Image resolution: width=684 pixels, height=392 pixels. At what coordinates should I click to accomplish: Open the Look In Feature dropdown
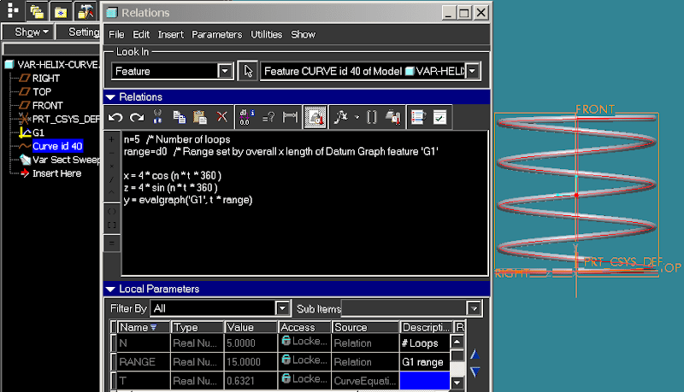coord(225,71)
